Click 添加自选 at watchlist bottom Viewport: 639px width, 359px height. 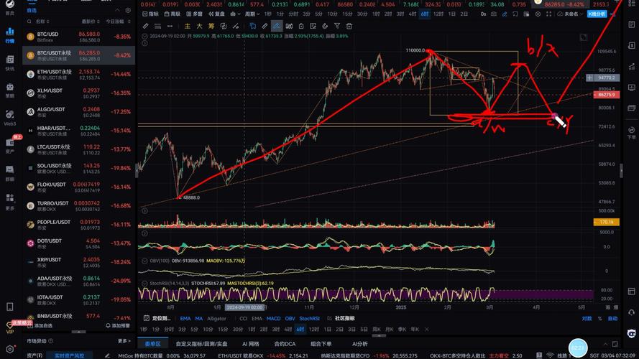click(40, 326)
